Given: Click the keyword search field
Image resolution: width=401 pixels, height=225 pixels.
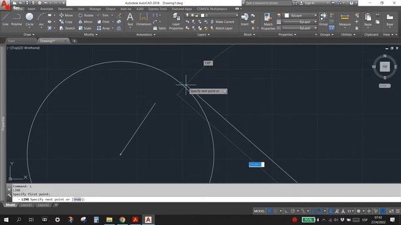Looking at the screenshot, I should (x=268, y=3).
